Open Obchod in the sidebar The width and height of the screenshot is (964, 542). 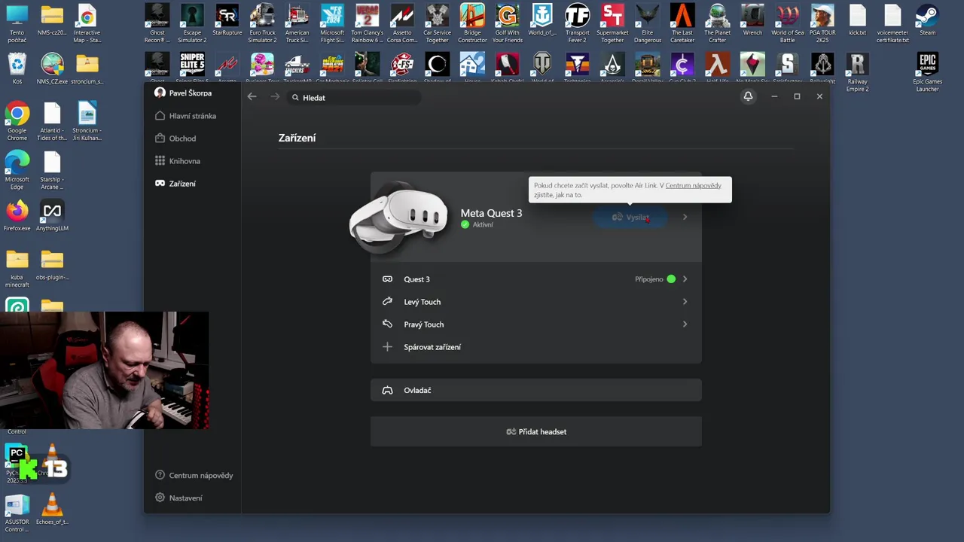coord(175,139)
